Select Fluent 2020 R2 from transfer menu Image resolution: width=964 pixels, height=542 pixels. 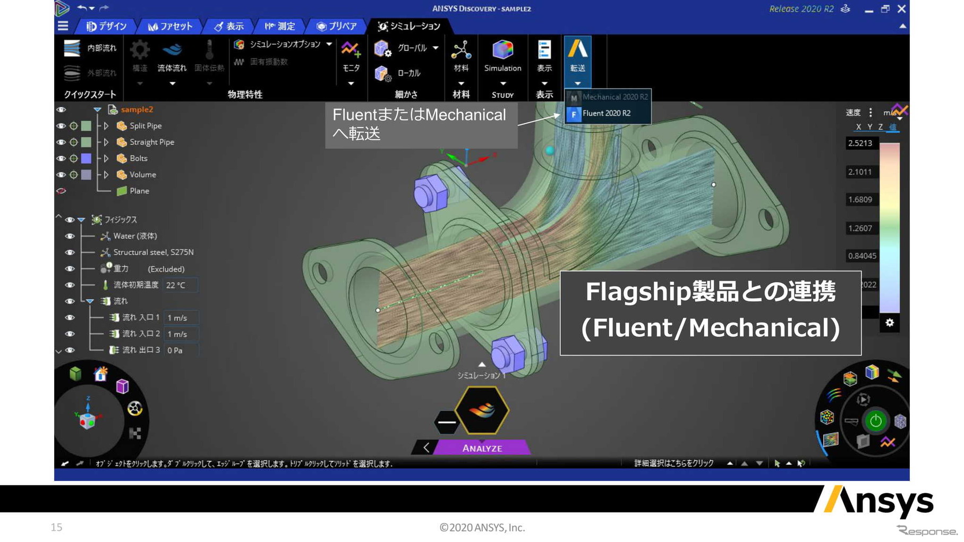coord(606,113)
